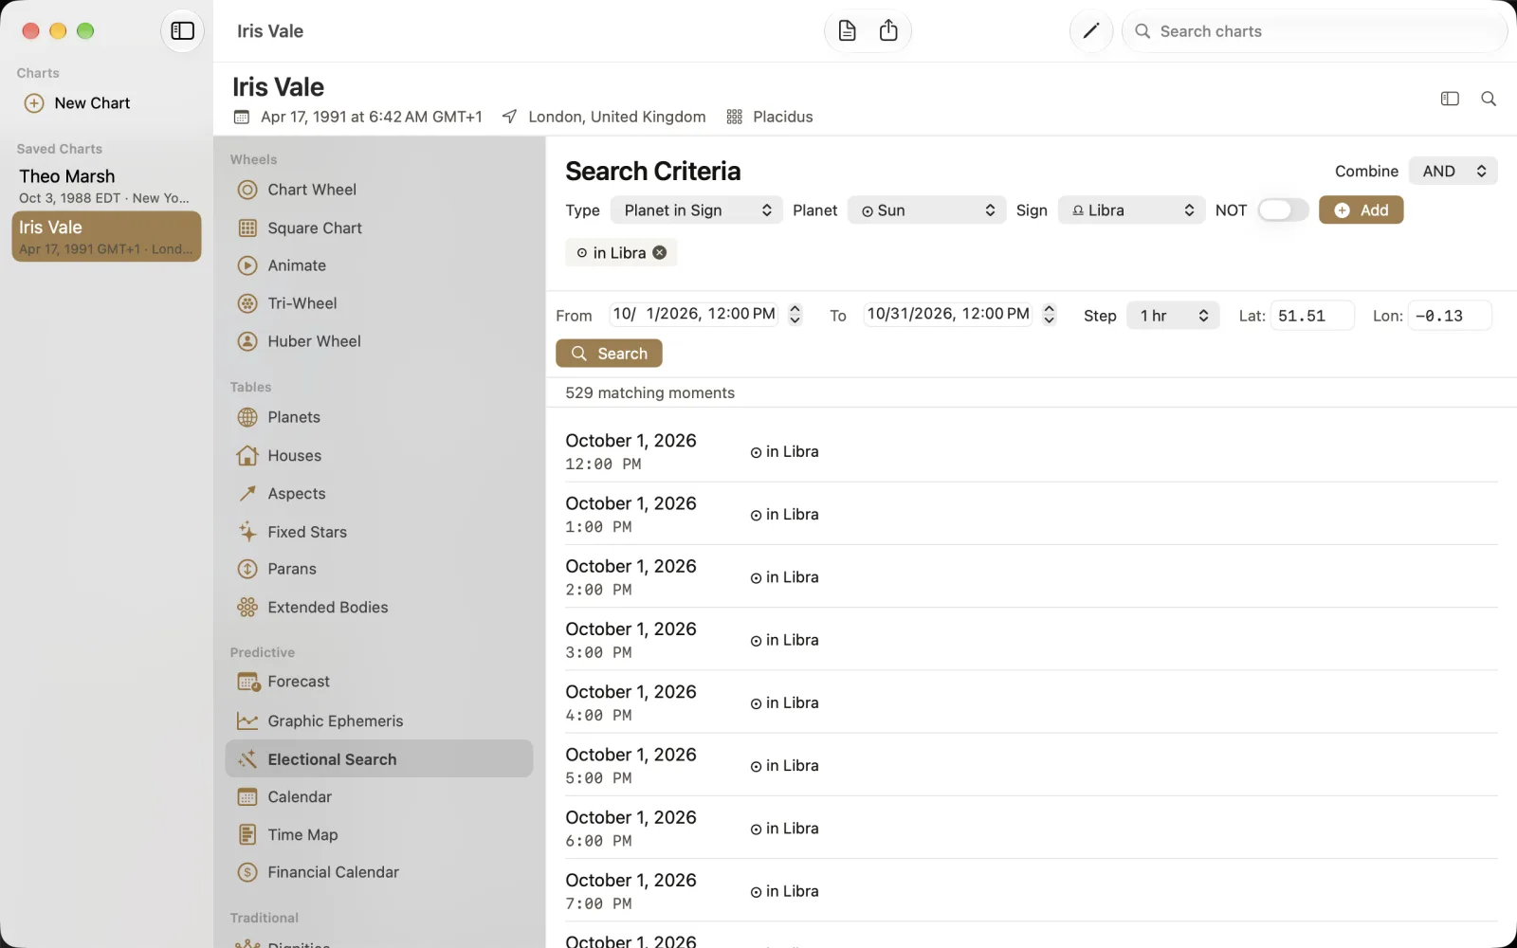Click the Forecast calendar icon

point(248,682)
